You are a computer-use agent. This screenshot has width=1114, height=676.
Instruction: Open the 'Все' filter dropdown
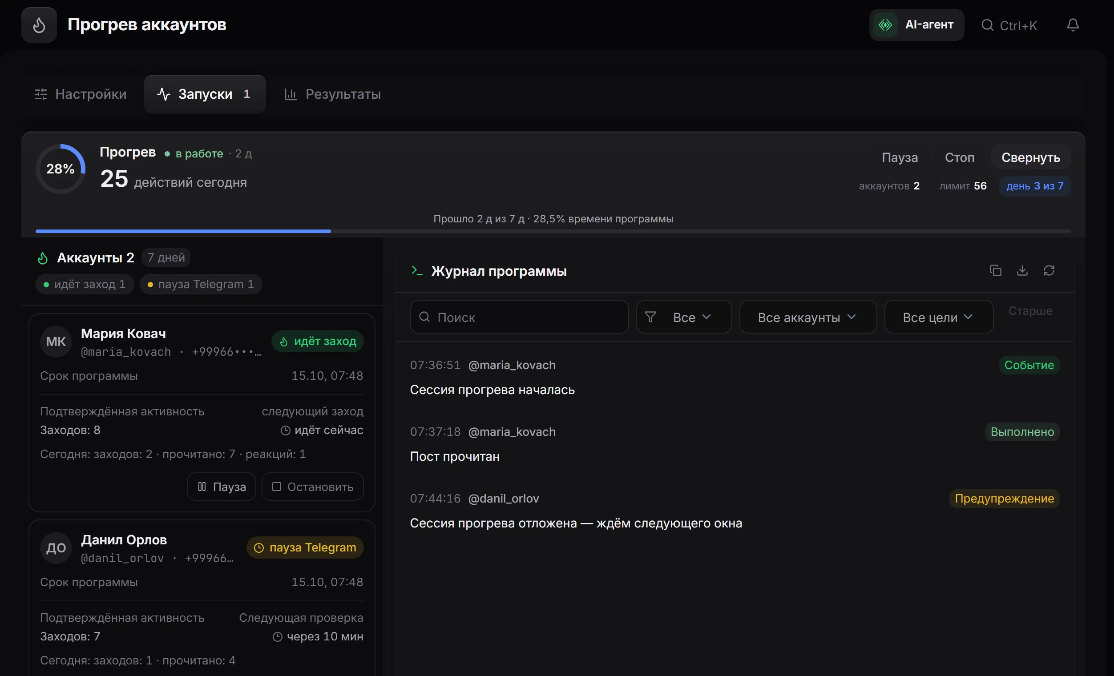click(684, 317)
